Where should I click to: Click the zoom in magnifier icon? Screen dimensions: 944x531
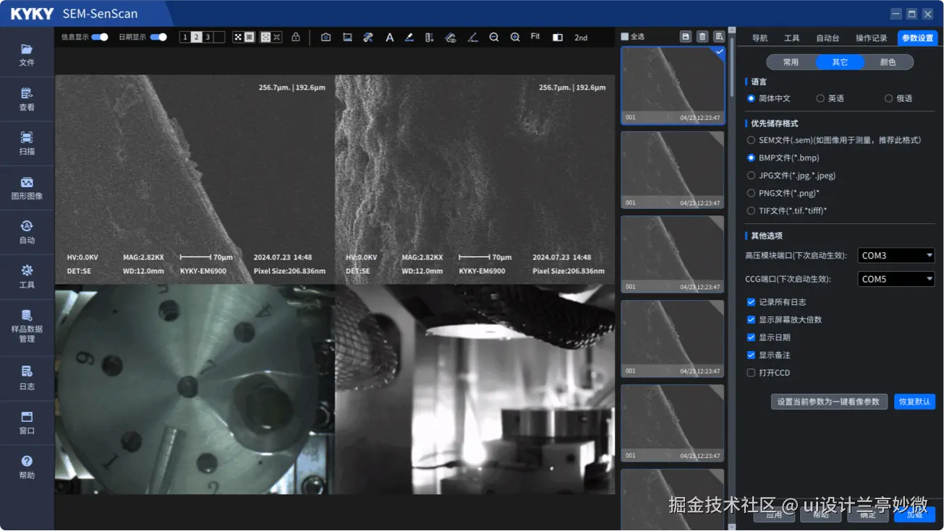[x=515, y=37]
